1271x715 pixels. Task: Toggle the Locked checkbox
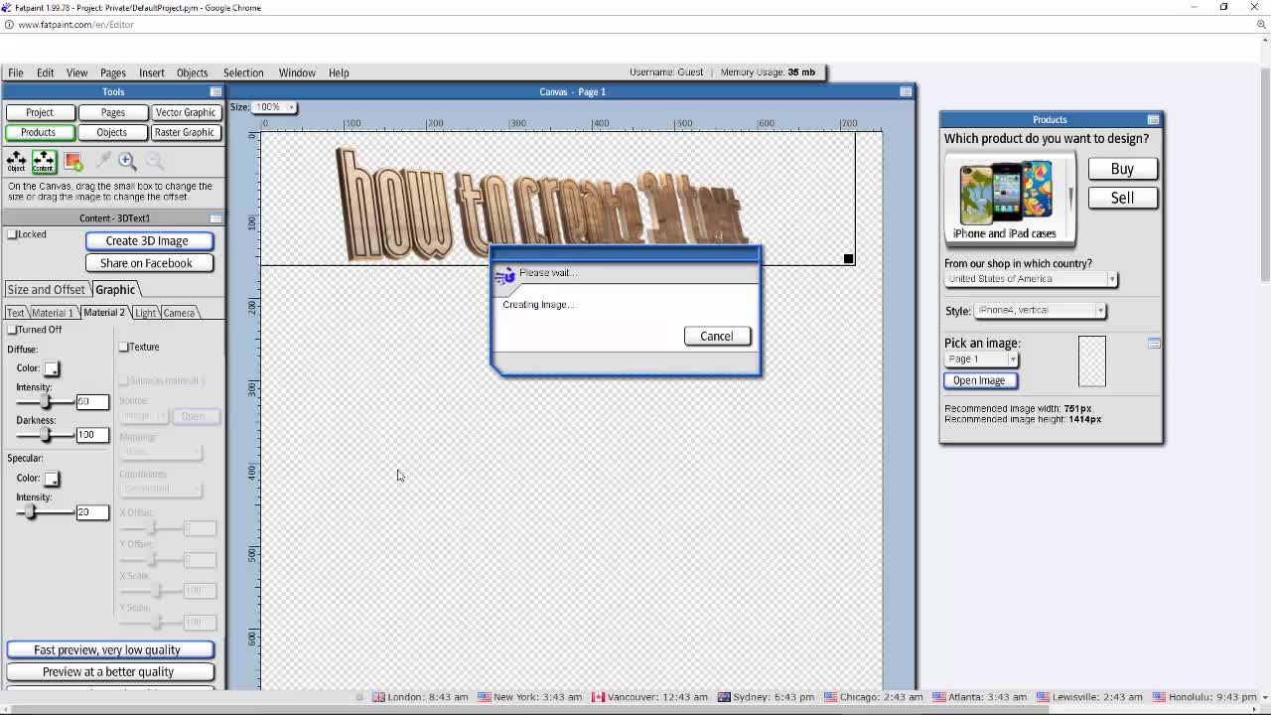(x=13, y=234)
